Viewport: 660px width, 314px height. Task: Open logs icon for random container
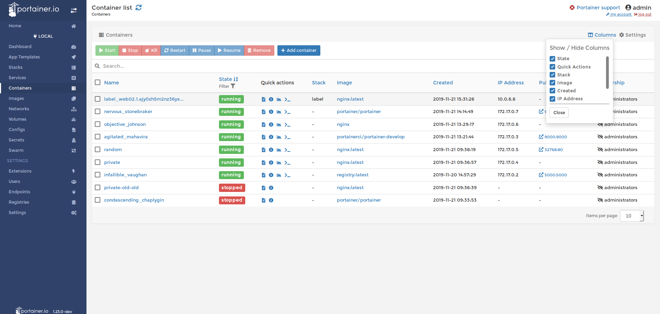pyautogui.click(x=264, y=150)
